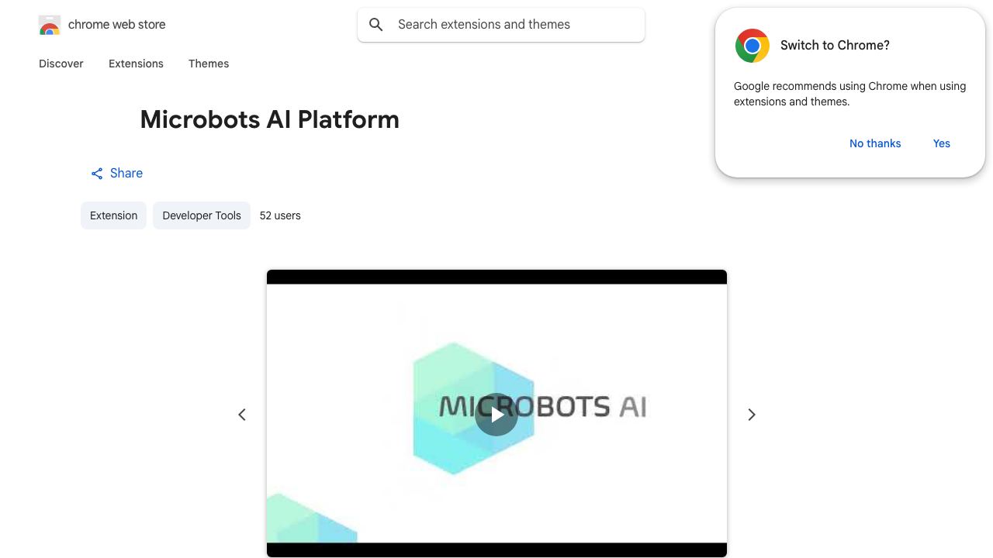Click the chrome web store title text
Viewport: 993px width, 558px height.
click(x=117, y=25)
